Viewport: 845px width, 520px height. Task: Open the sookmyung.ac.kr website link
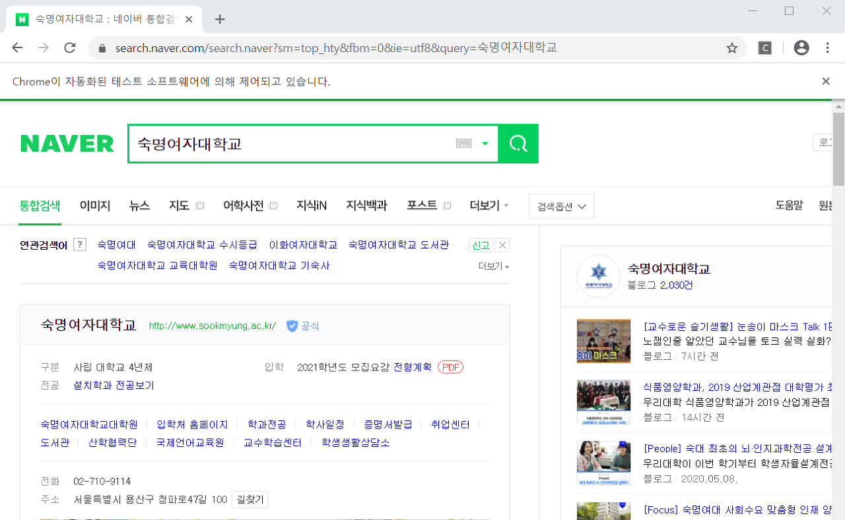[x=213, y=326]
